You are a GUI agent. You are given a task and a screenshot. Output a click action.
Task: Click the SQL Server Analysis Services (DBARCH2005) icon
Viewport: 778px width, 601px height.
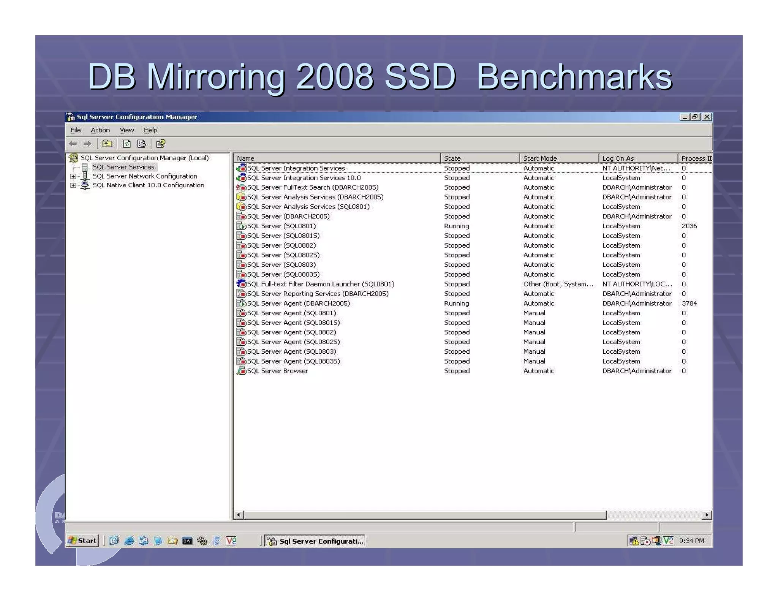coord(241,197)
